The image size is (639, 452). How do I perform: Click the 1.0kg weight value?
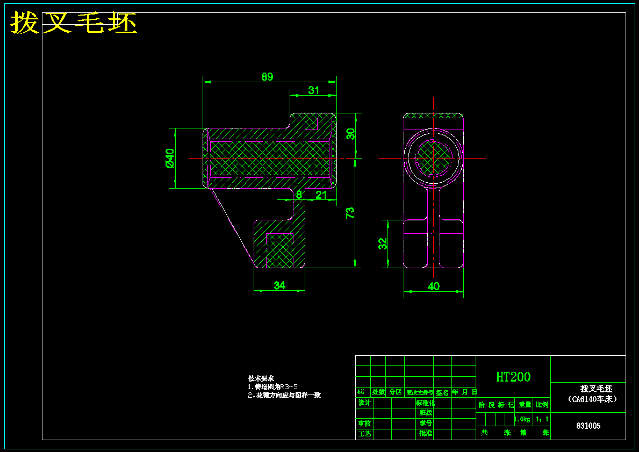coord(522,419)
